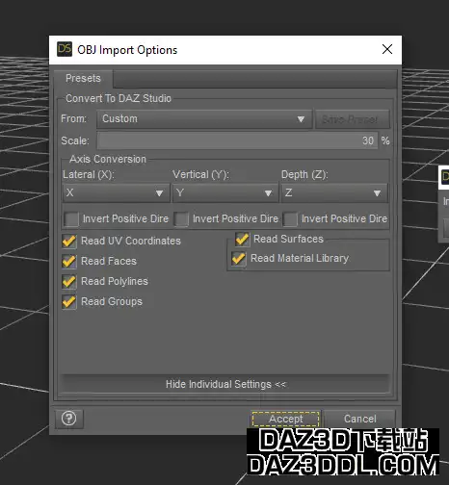
Task: Click the Scale label text
Action: click(x=75, y=140)
